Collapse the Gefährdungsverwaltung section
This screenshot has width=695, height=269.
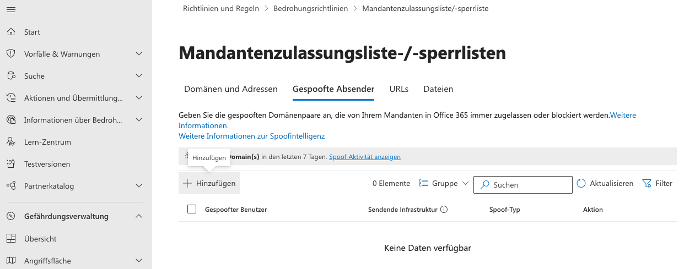139,216
